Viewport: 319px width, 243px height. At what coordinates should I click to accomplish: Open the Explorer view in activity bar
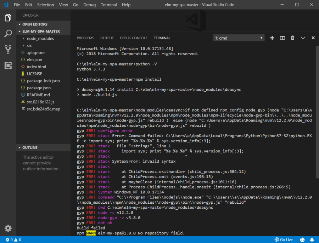pyautogui.click(x=8, y=18)
